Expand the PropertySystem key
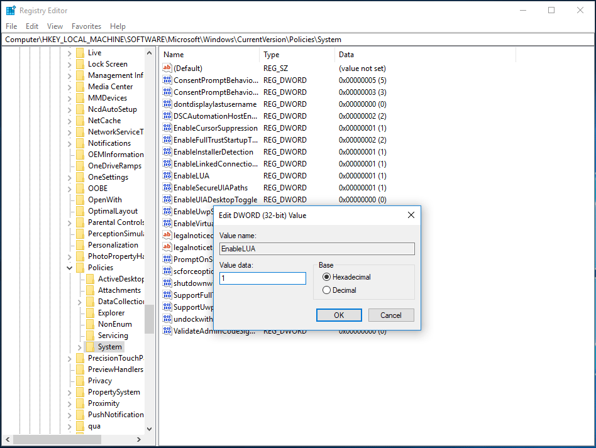 point(70,393)
